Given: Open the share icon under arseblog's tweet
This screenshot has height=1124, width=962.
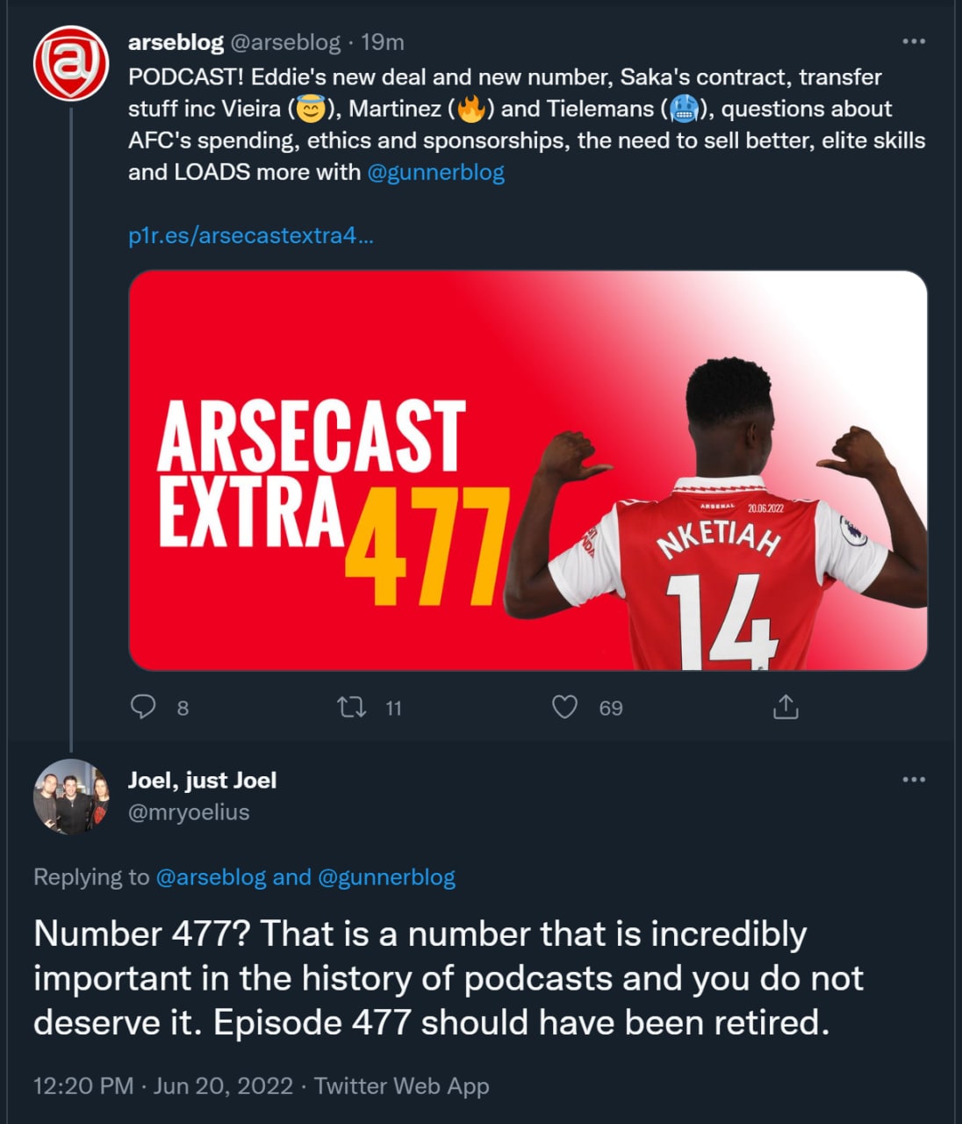Looking at the screenshot, I should click(786, 707).
